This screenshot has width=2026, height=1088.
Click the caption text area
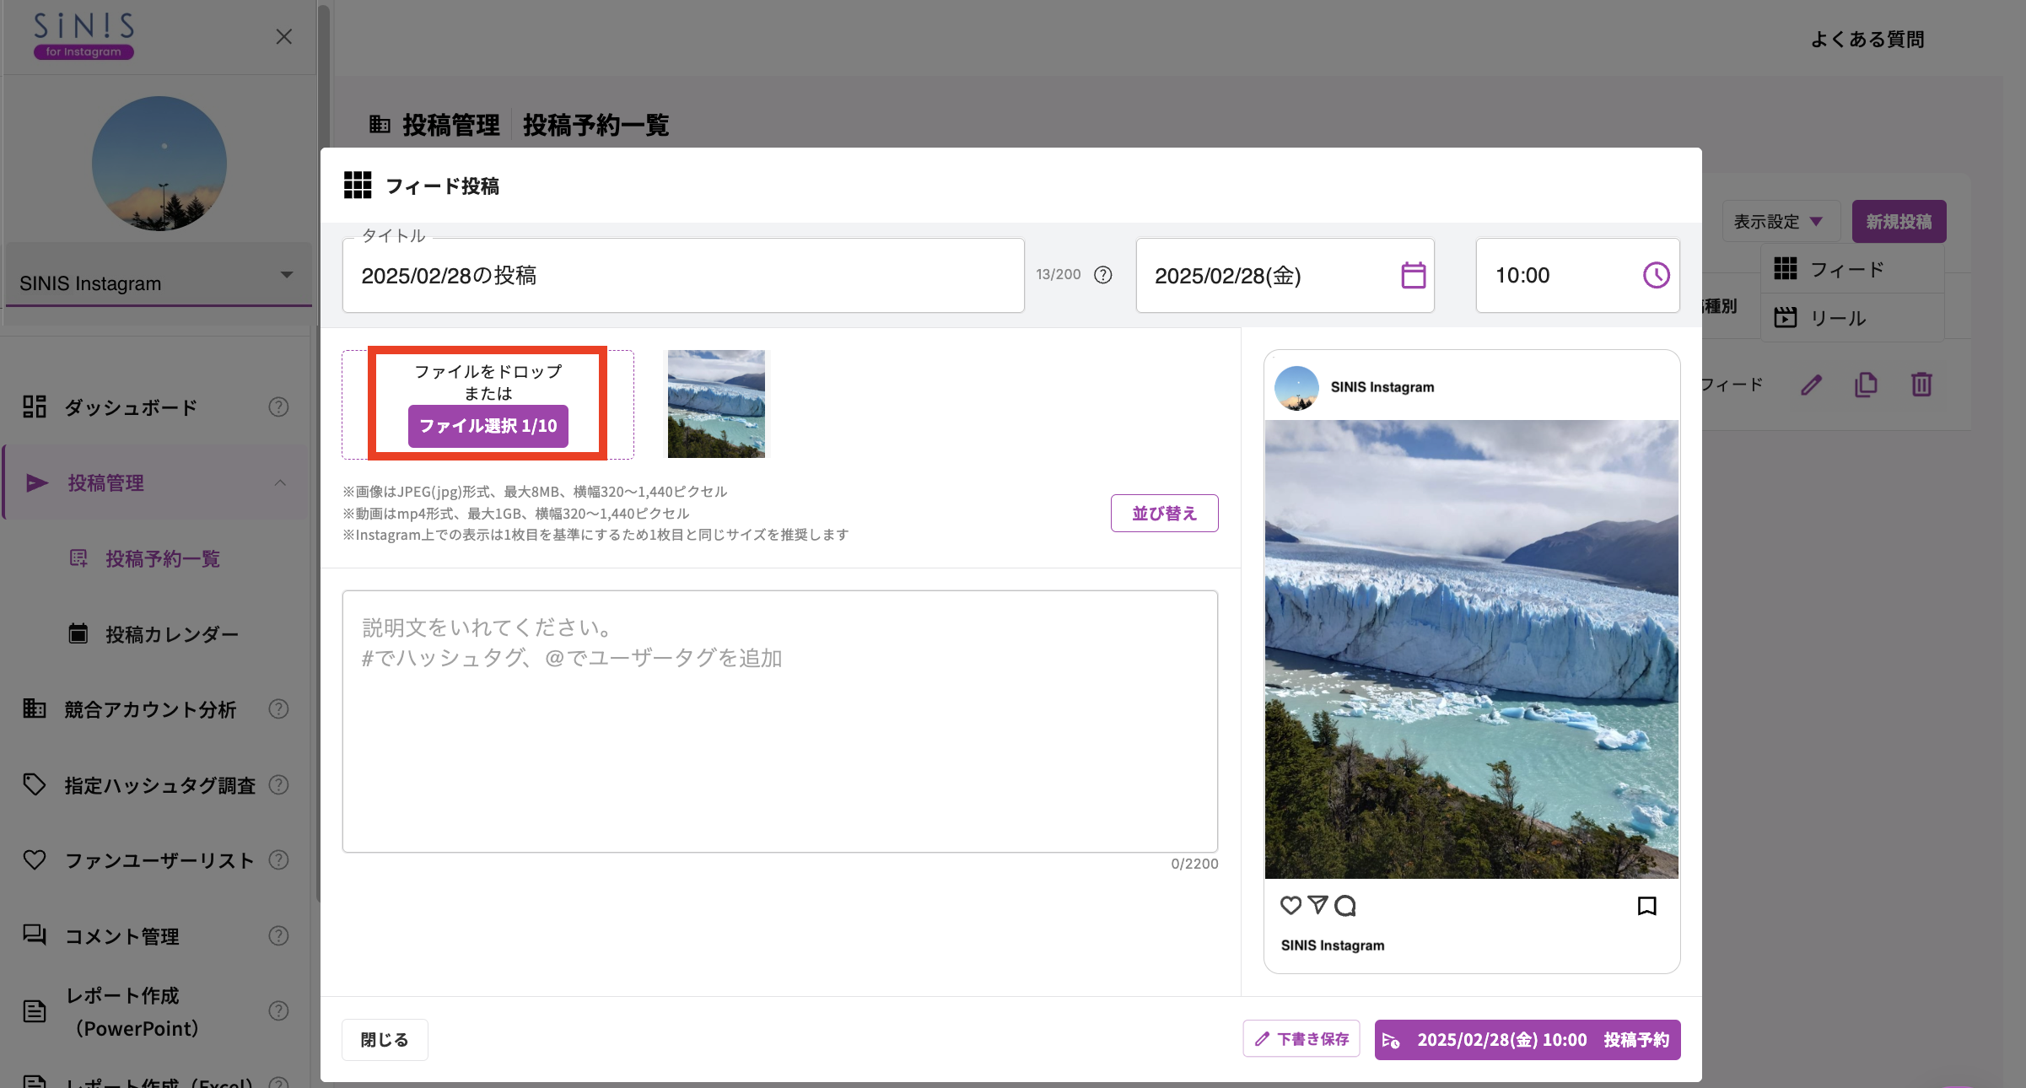[x=779, y=721]
